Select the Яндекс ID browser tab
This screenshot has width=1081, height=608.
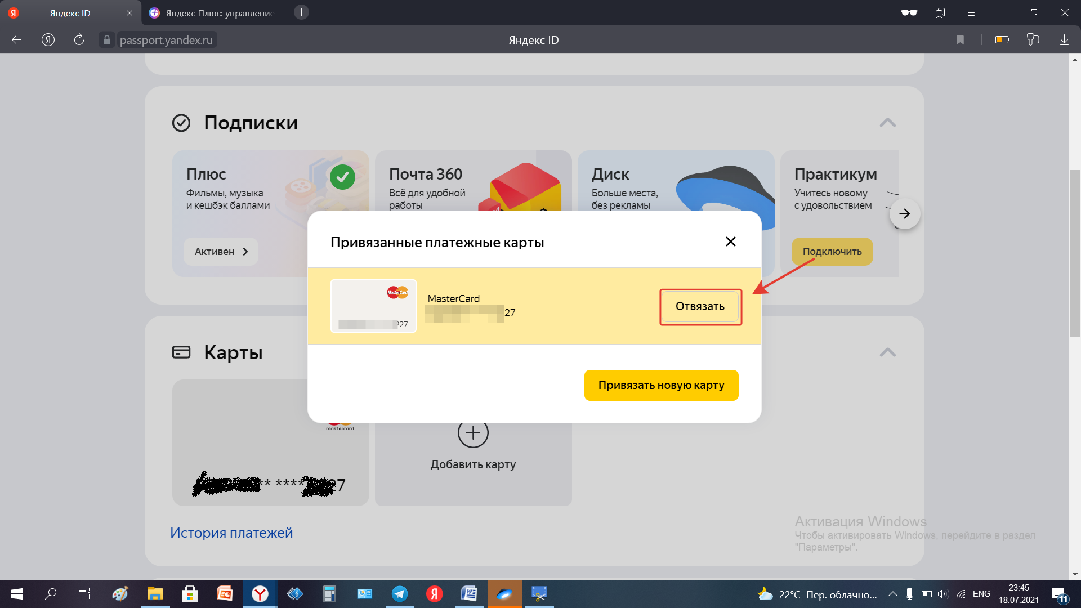coord(70,13)
